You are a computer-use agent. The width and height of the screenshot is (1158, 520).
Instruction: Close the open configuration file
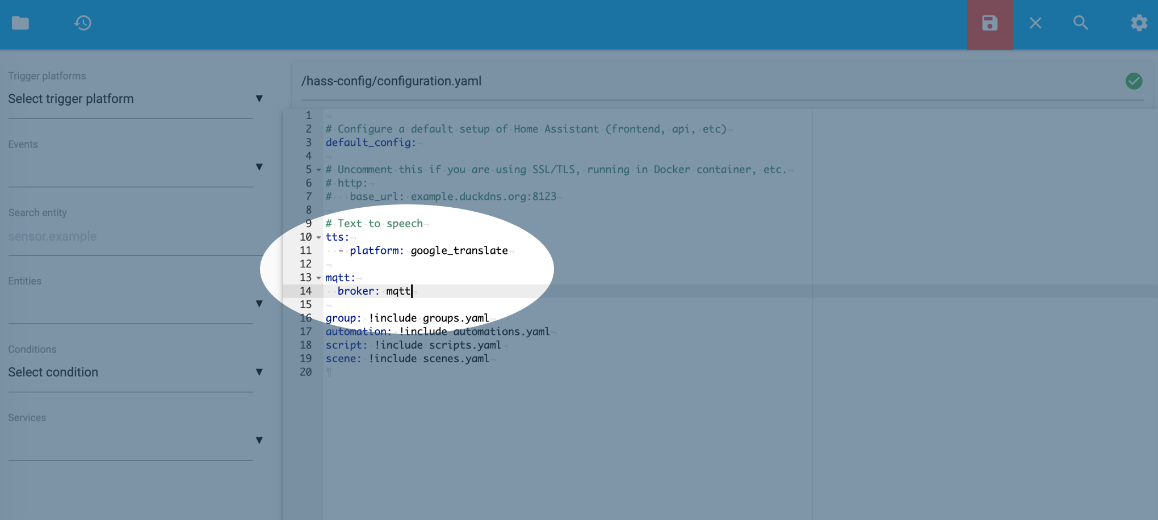coord(1035,23)
